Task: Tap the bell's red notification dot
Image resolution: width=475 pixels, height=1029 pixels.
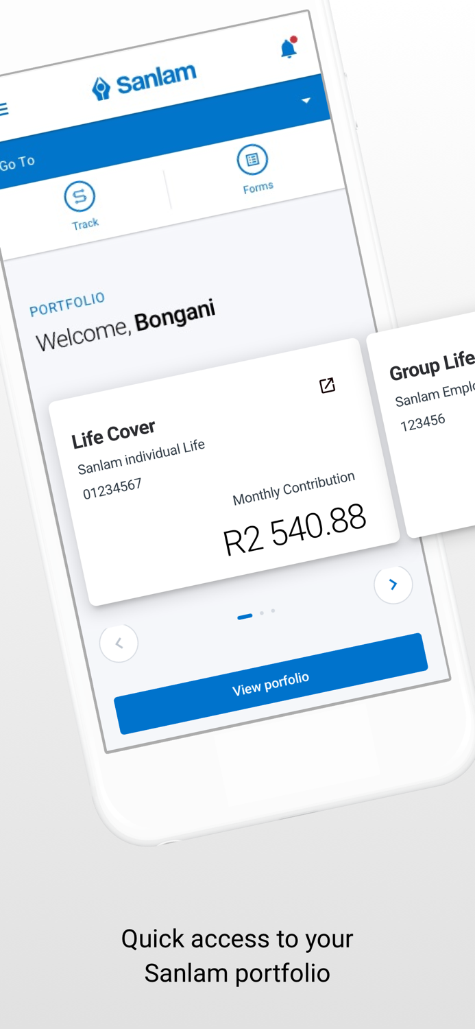Action: [x=294, y=39]
